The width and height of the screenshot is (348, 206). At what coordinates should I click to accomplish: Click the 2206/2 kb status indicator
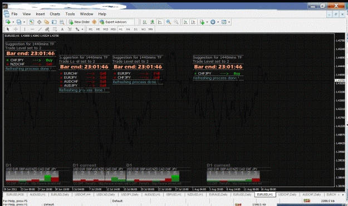328,201
